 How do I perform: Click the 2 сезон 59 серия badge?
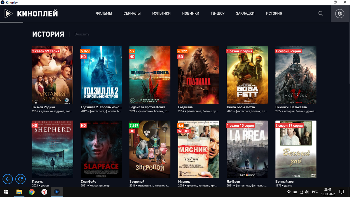tap(46, 51)
